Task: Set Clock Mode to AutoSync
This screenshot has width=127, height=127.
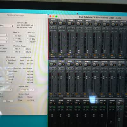Action: (7, 60)
